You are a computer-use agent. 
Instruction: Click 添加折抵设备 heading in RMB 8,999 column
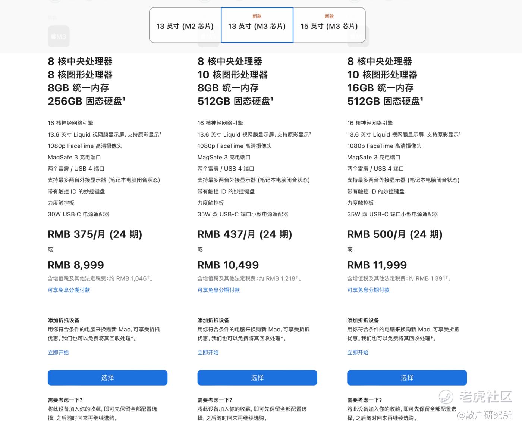coord(63,320)
